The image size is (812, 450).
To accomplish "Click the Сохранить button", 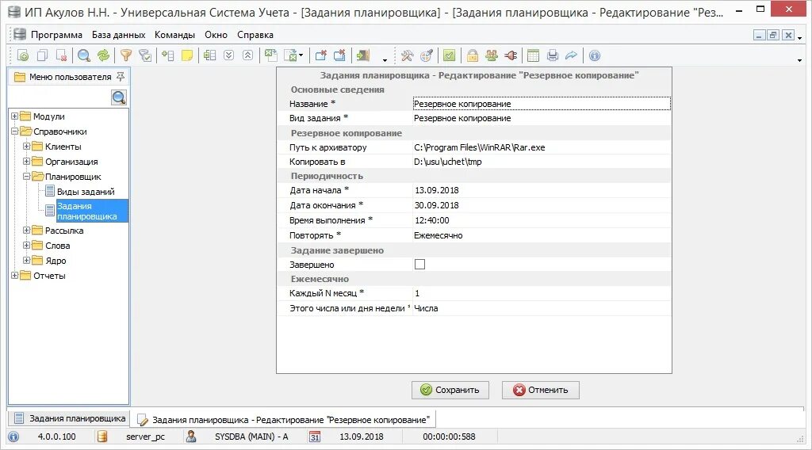I will click(x=450, y=390).
